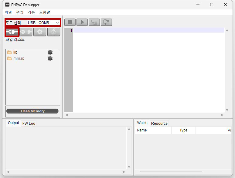This screenshot has width=235, height=178.
Task: Select the lib folder icon
Action: point(9,52)
